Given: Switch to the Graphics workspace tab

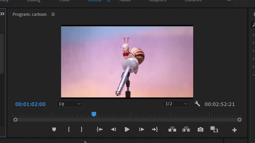Looking at the screenshot, I should (x=158, y=1).
